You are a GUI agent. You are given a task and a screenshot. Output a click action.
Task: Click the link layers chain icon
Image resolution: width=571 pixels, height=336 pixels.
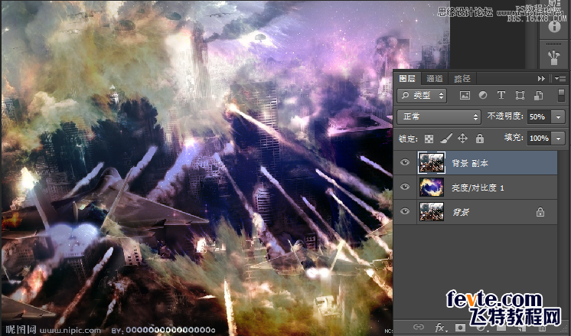[x=419, y=327]
